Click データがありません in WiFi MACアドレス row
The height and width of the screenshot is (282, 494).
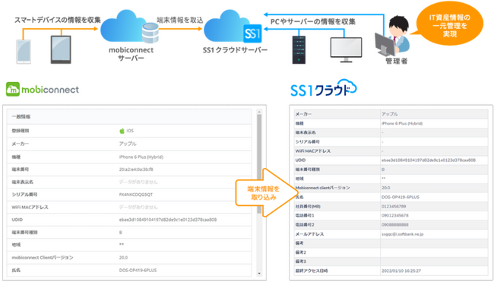point(138,208)
